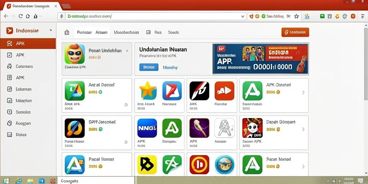368x184 pixels.
Task: Open the Aatal Dapanll app icon
Action: tap(75, 91)
